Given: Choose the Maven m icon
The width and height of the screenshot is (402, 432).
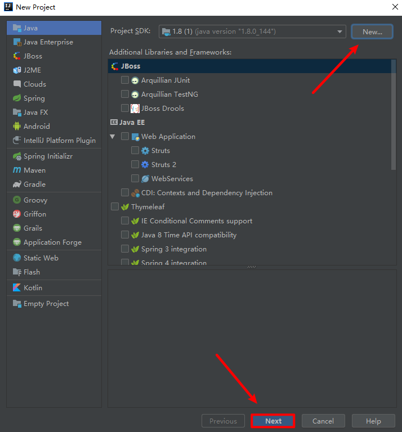Looking at the screenshot, I should [x=17, y=170].
